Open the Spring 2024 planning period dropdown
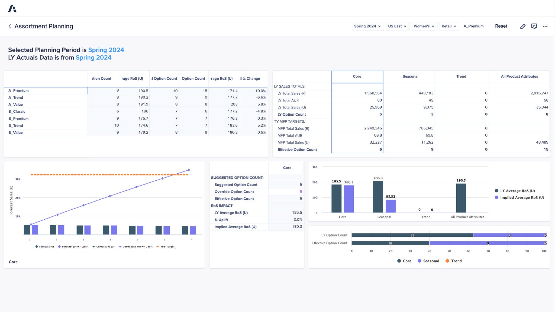The width and height of the screenshot is (555, 312). click(367, 26)
